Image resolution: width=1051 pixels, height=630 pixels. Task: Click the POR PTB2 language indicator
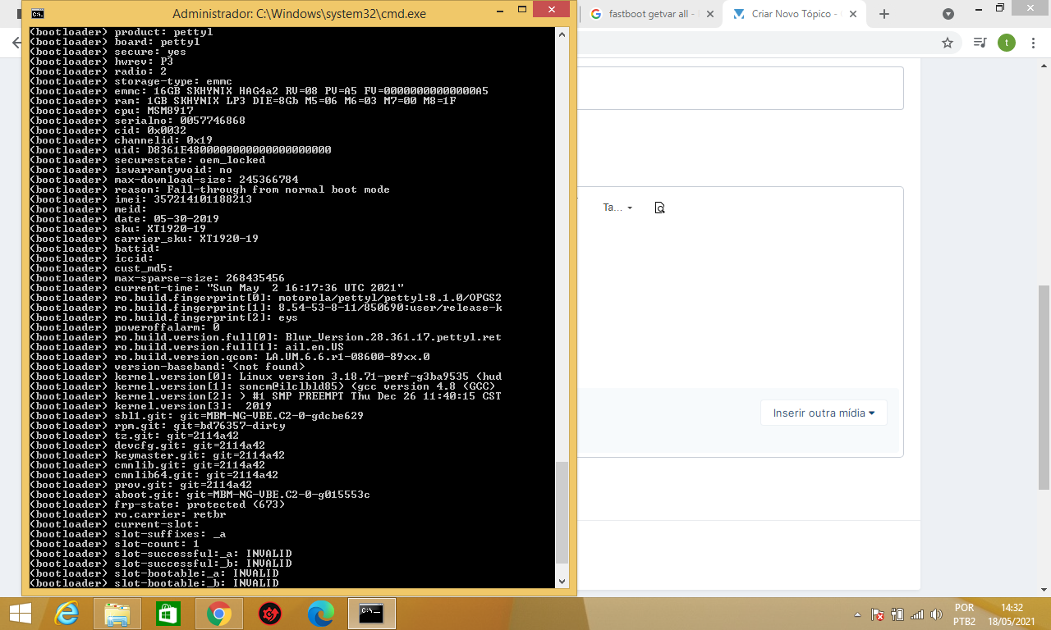(964, 614)
